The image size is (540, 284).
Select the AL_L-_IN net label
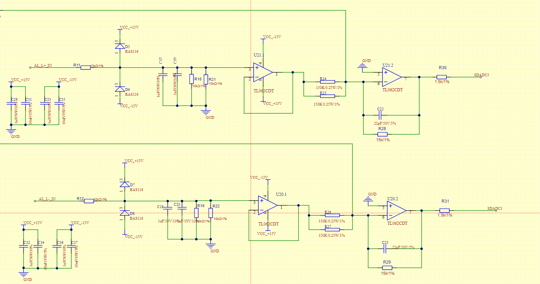coord(47,199)
